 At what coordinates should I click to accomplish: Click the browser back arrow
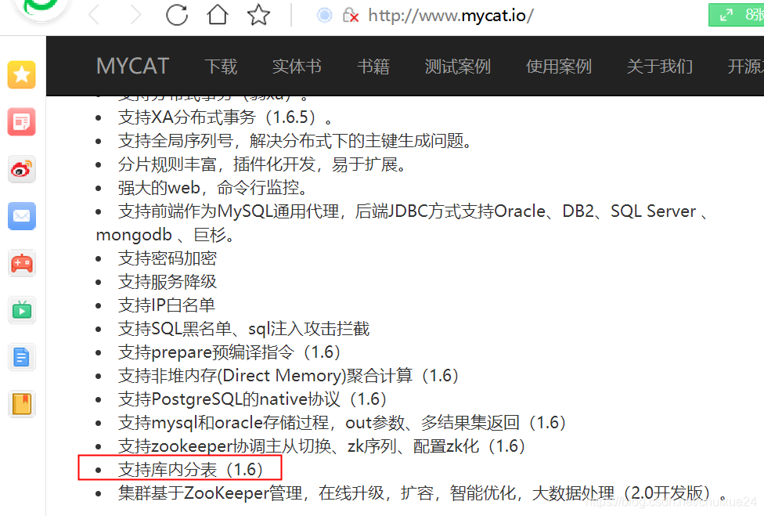click(x=95, y=15)
